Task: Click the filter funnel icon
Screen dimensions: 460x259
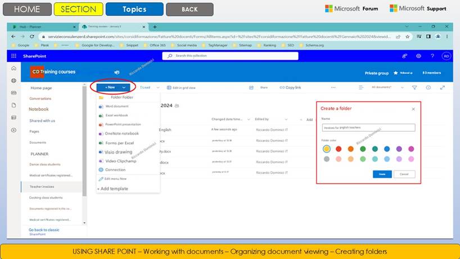Action: pyautogui.click(x=414, y=88)
